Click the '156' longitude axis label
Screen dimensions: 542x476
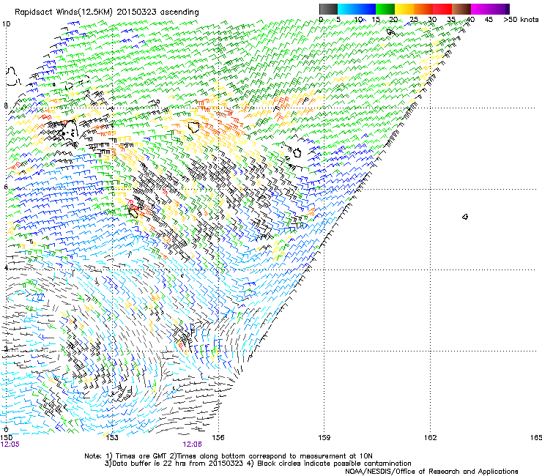218,438
